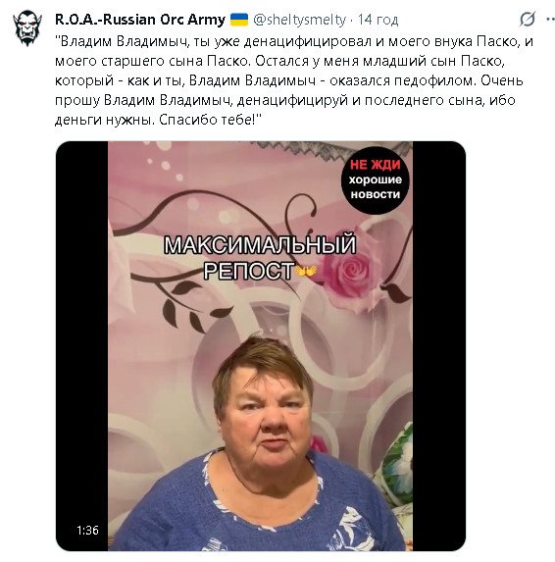Click the open-hands emoji after РЕПОСТ

(306, 272)
